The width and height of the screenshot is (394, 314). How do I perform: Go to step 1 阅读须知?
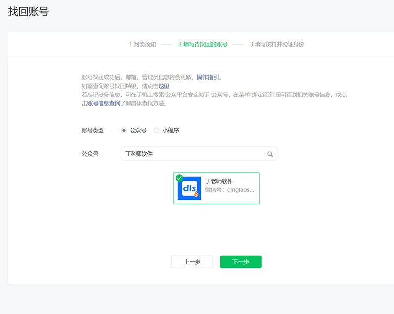[x=142, y=44]
